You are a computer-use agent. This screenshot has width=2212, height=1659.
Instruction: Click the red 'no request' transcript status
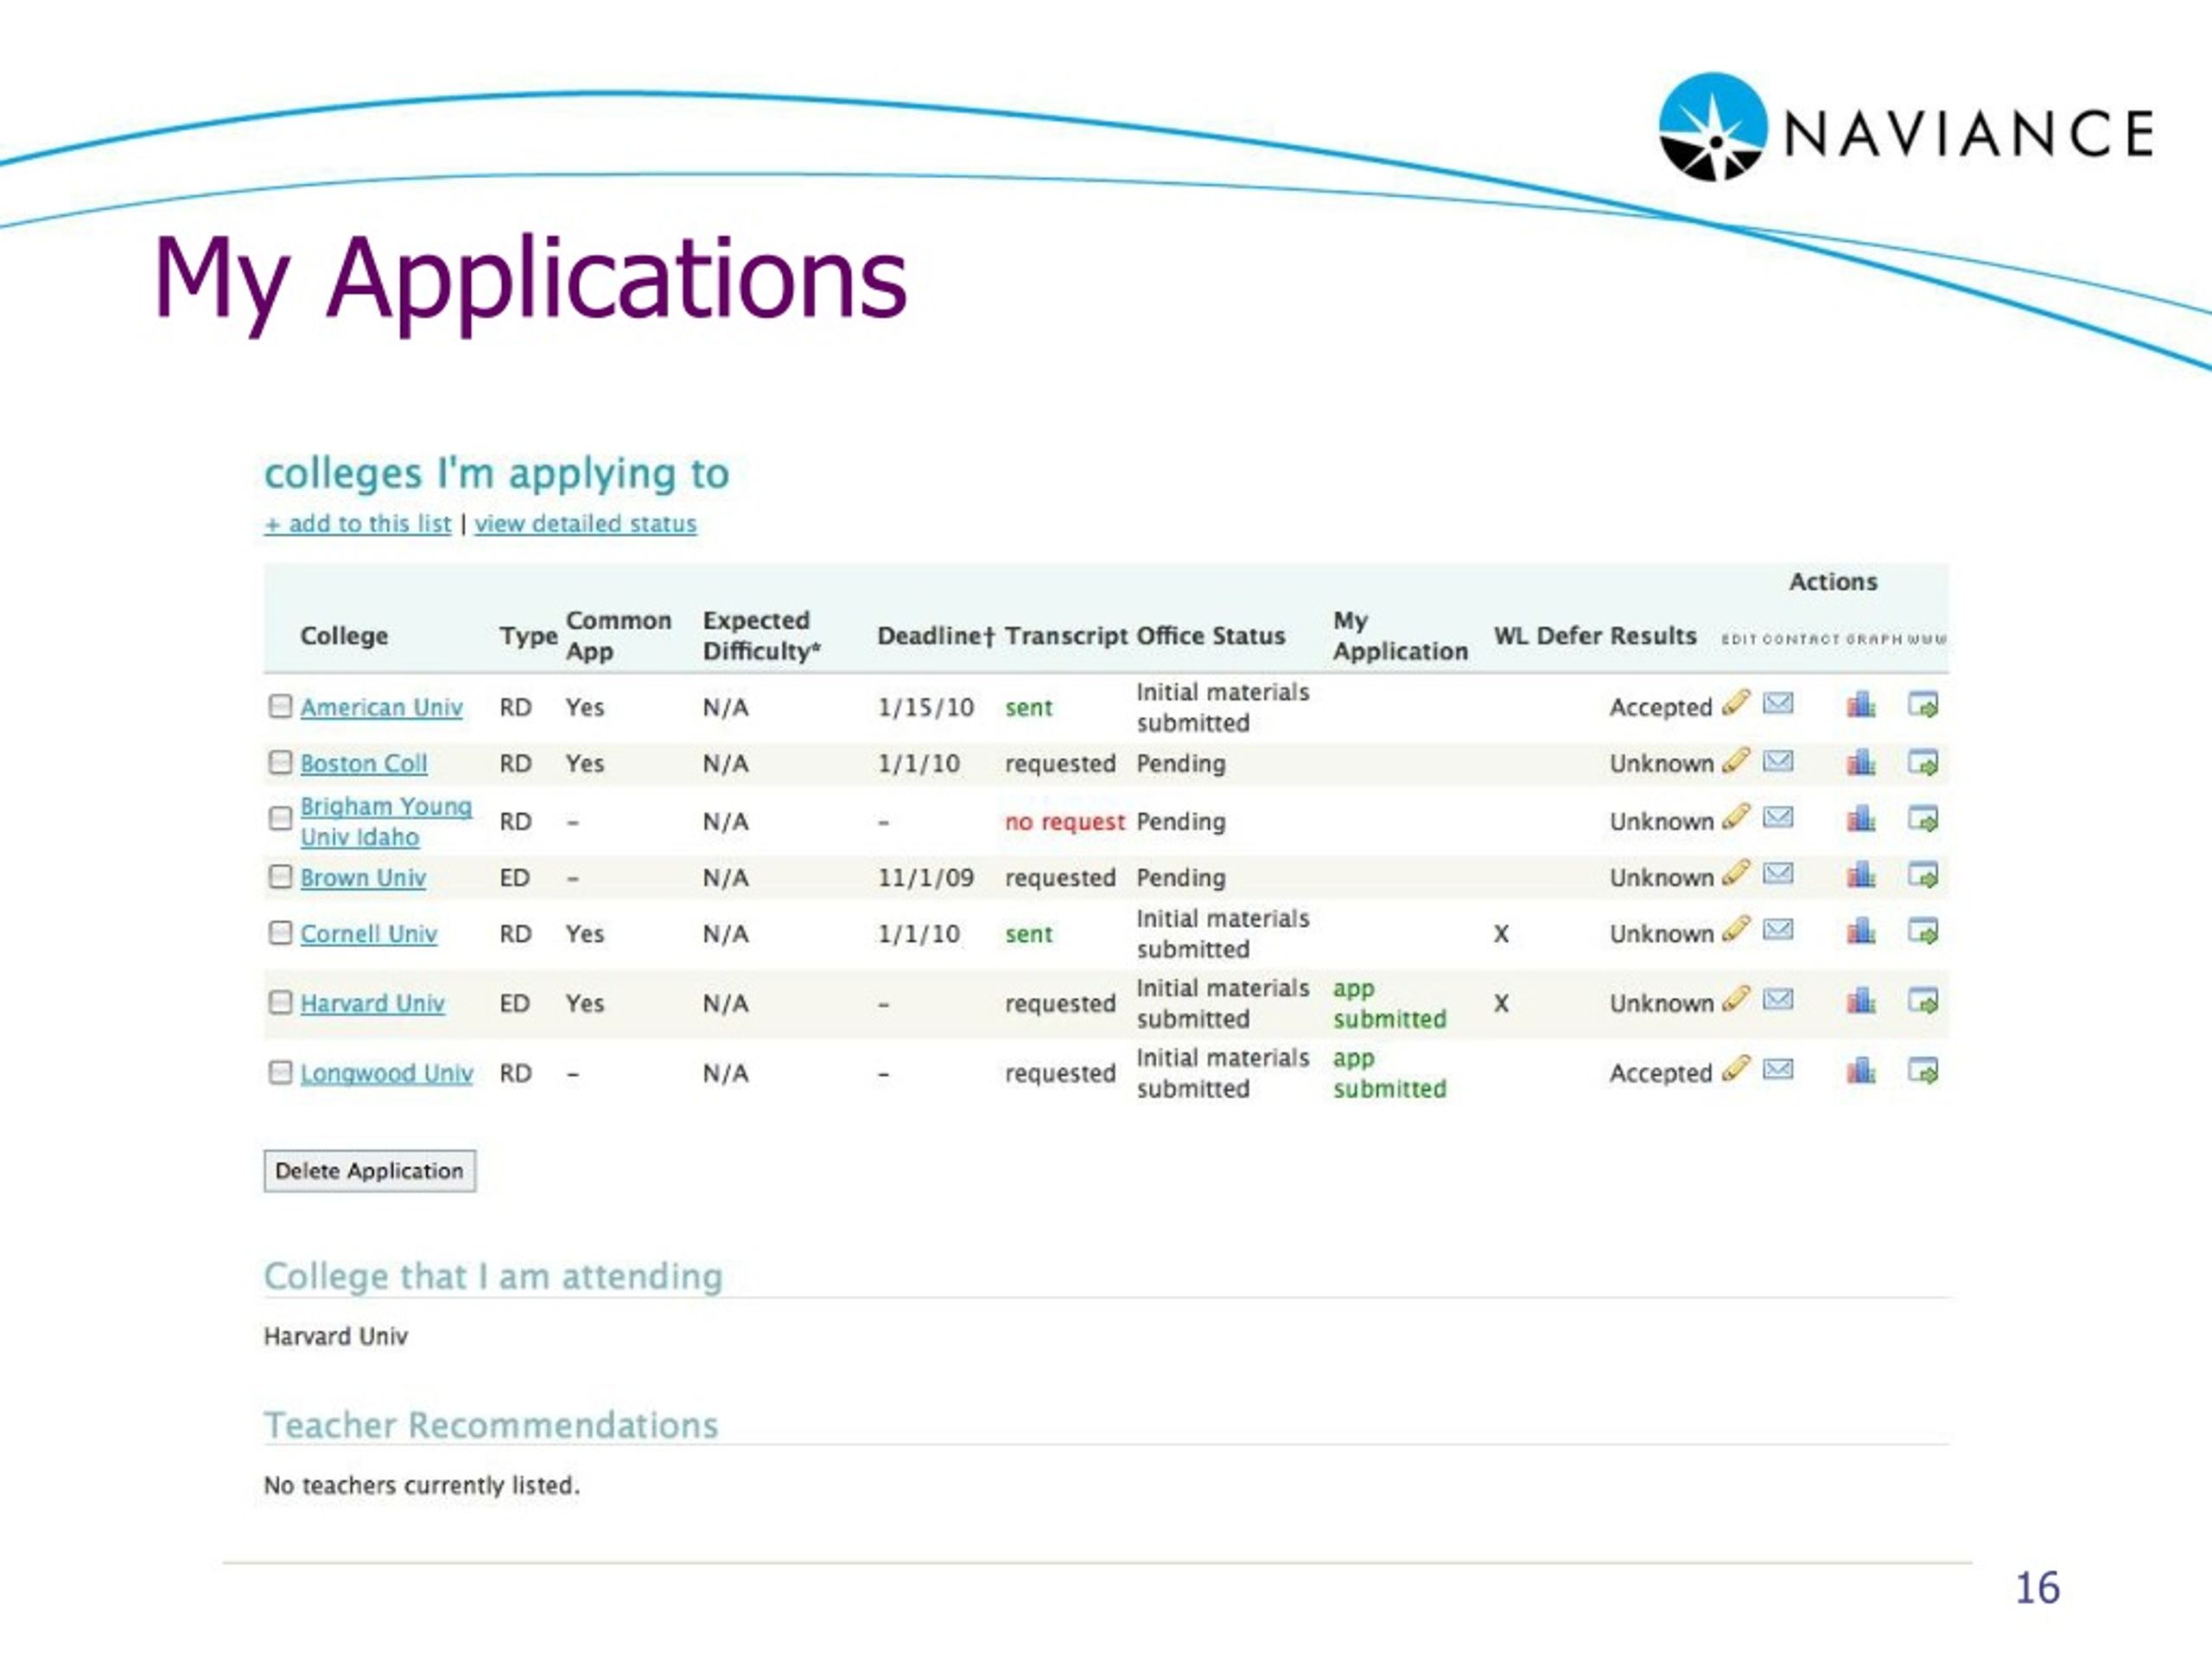[1065, 821]
